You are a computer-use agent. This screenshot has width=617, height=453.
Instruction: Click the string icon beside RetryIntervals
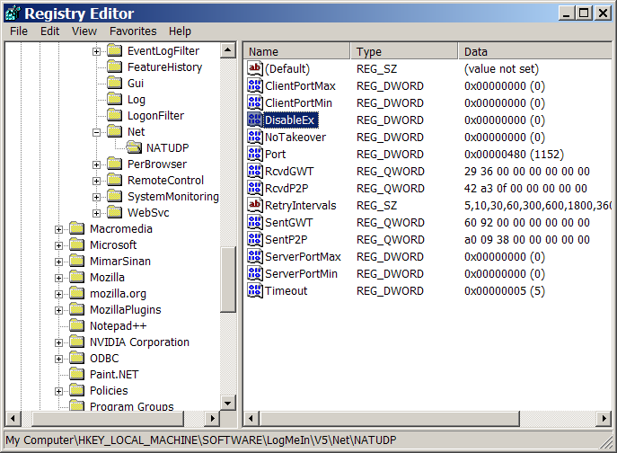pyautogui.click(x=254, y=206)
